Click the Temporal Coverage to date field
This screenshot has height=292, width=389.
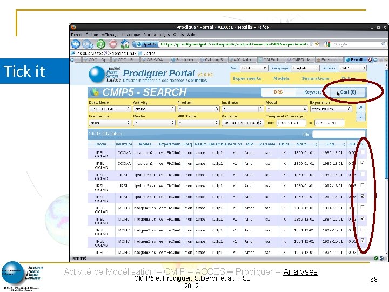coord(329,123)
